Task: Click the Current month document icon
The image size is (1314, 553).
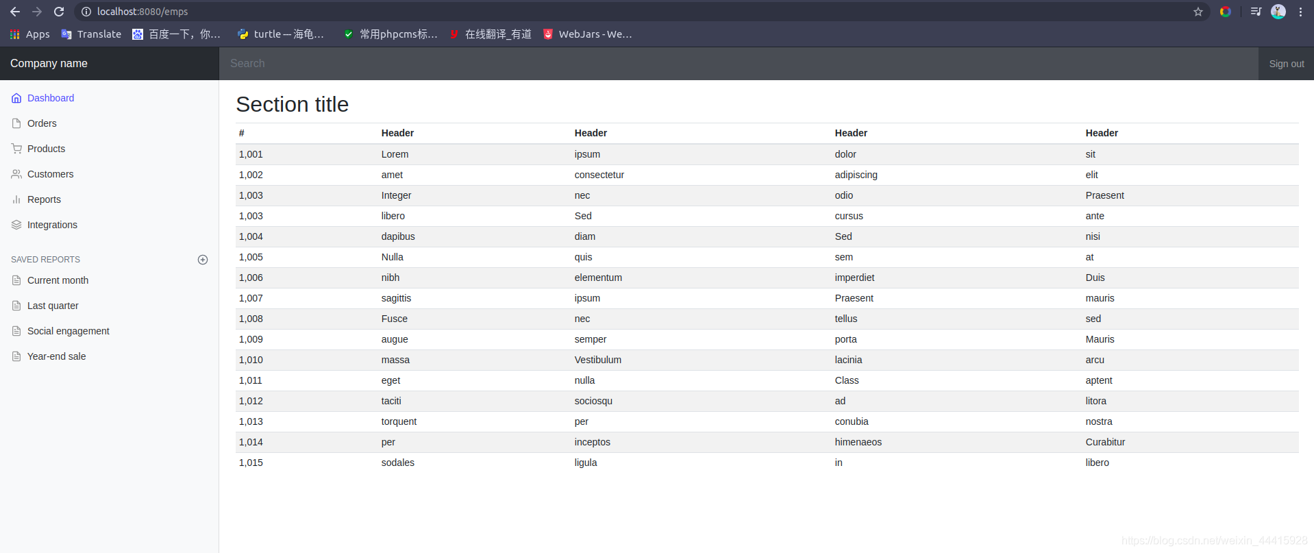Action: pyautogui.click(x=16, y=280)
